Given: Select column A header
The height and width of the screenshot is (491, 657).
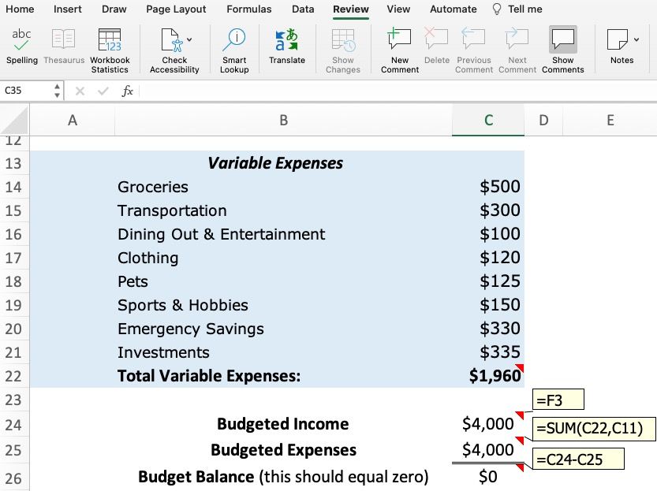Looking at the screenshot, I should [72, 121].
